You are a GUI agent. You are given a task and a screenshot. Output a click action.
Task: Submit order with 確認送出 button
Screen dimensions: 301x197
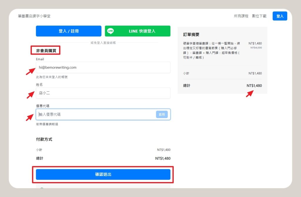coord(103,174)
